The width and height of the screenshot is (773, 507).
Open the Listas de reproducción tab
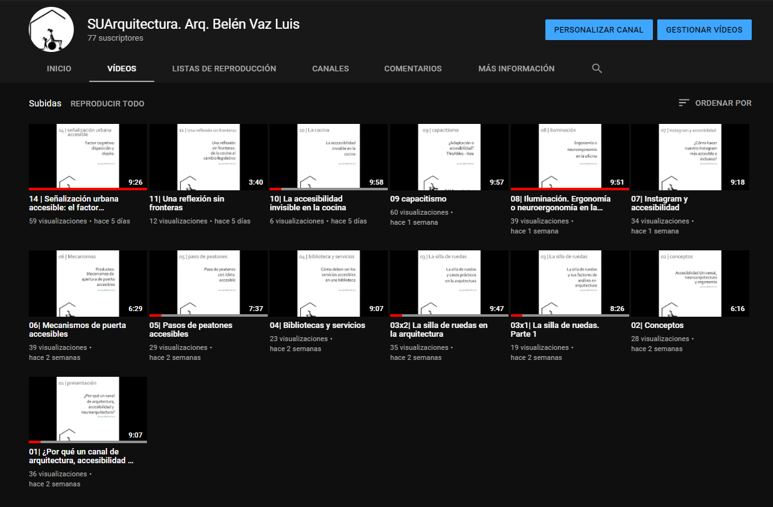click(224, 69)
